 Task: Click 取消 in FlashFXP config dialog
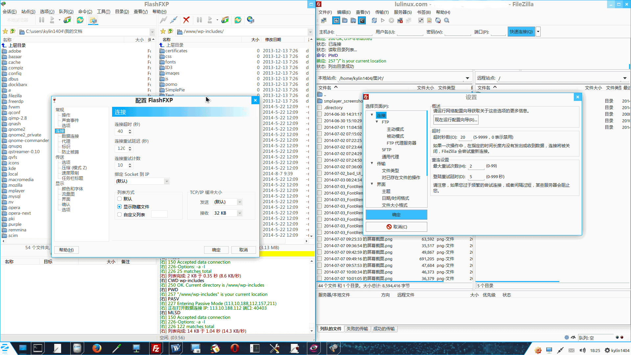[244, 250]
